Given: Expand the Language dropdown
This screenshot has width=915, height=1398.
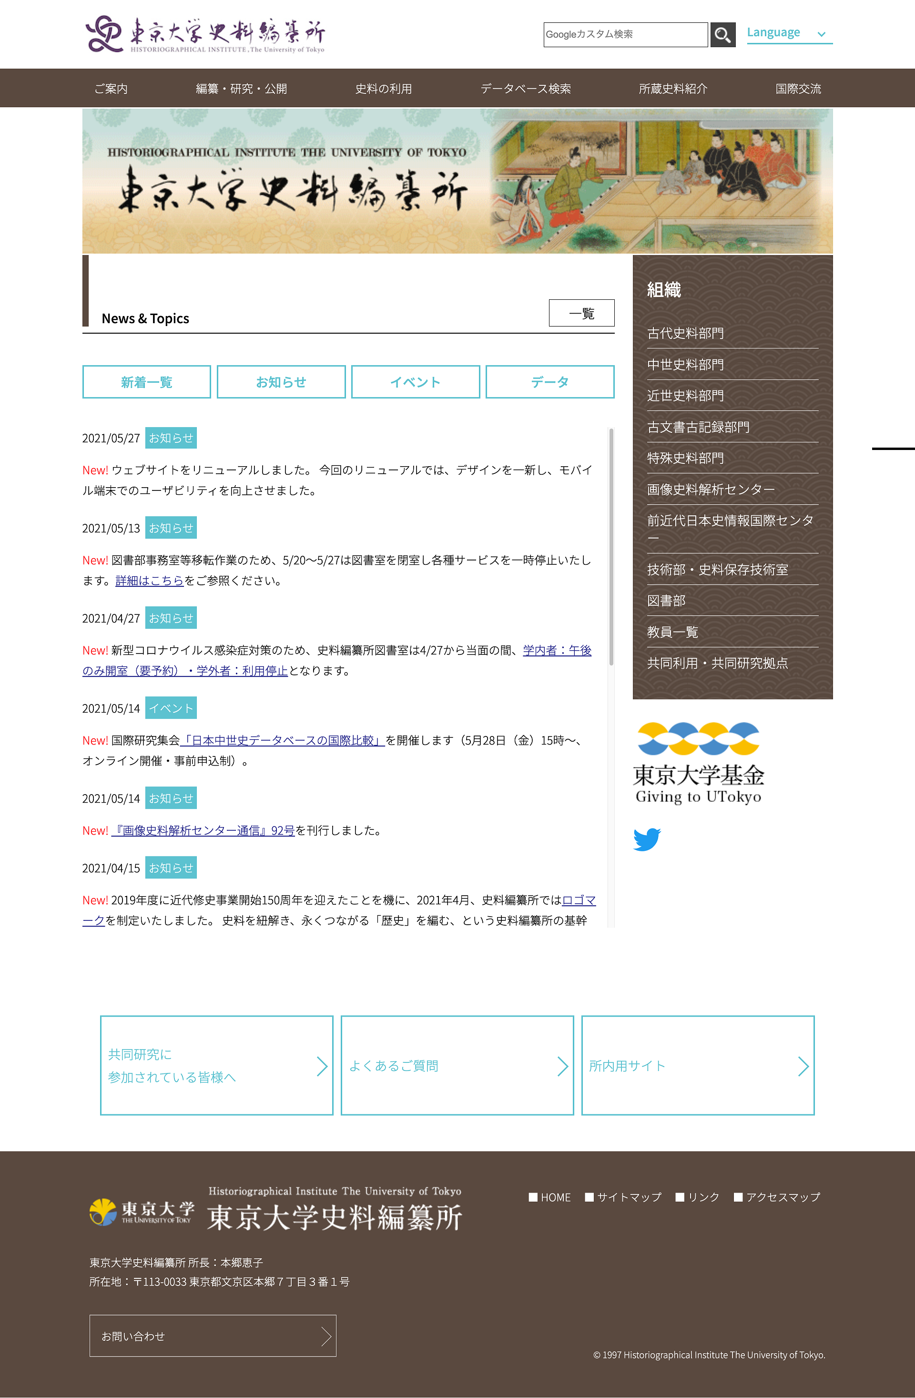Looking at the screenshot, I should 789,33.
